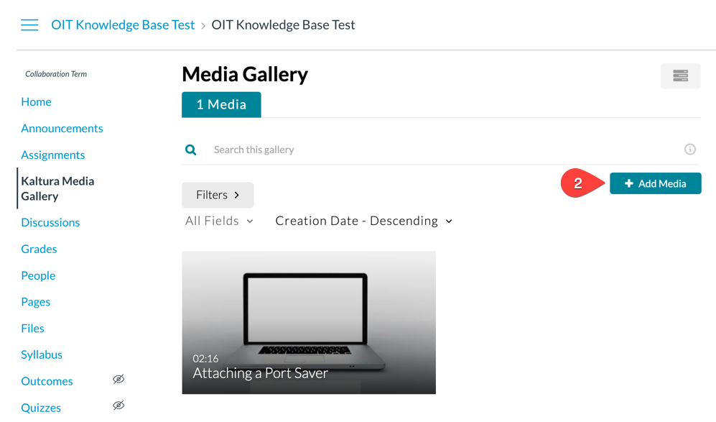Viewport: 716px width, 422px height.
Task: Open the All Fields dropdown
Action: (x=218, y=221)
